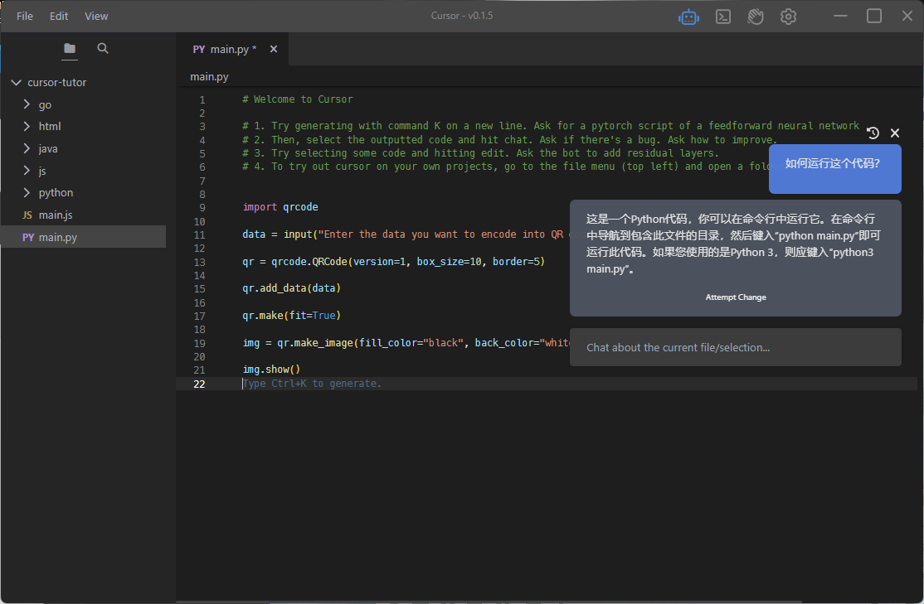Show the file explorer folder icon
Viewport: 924px width, 604px height.
pyautogui.click(x=70, y=49)
